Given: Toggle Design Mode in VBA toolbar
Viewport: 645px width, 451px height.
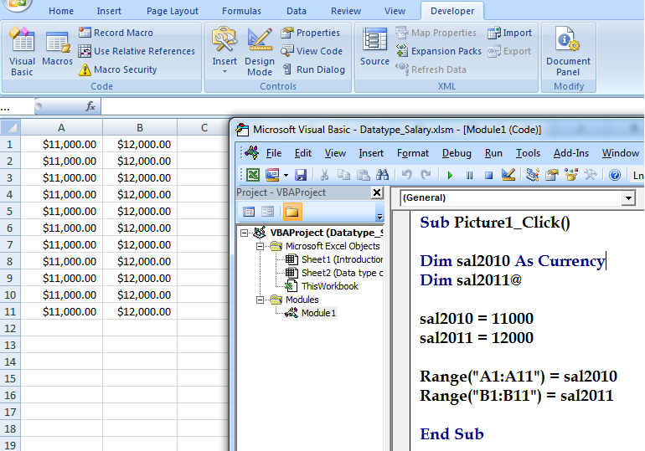Looking at the screenshot, I should [x=508, y=175].
